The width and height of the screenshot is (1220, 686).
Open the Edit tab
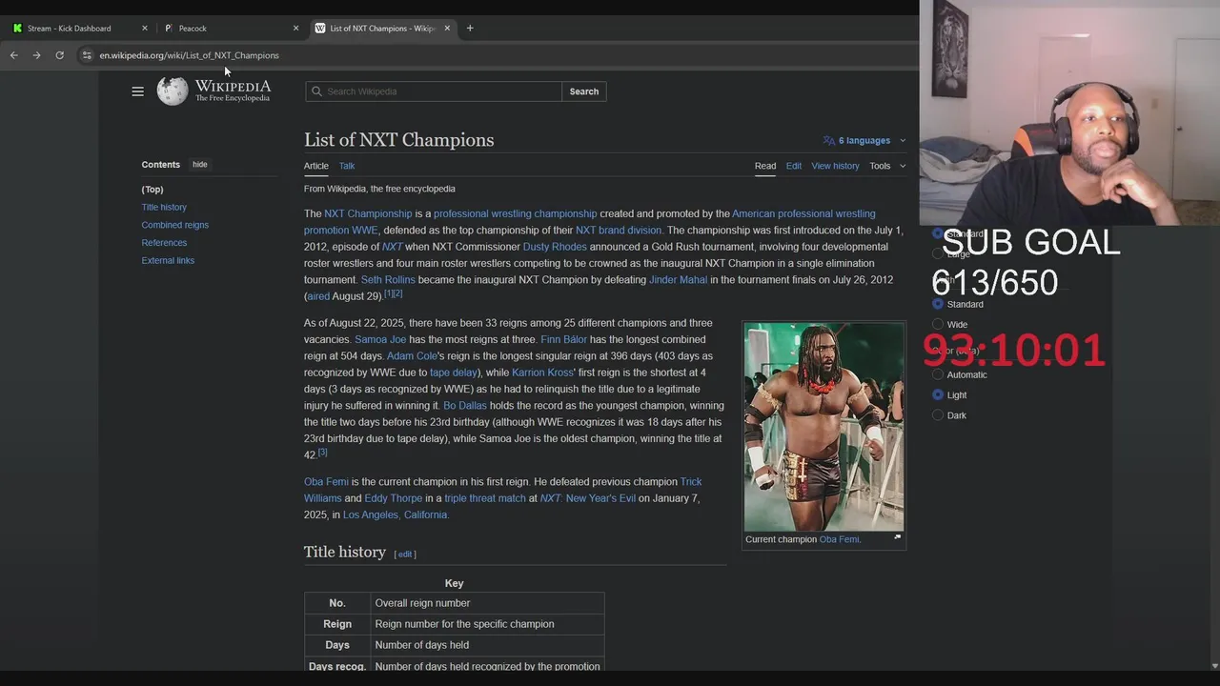pyautogui.click(x=794, y=166)
